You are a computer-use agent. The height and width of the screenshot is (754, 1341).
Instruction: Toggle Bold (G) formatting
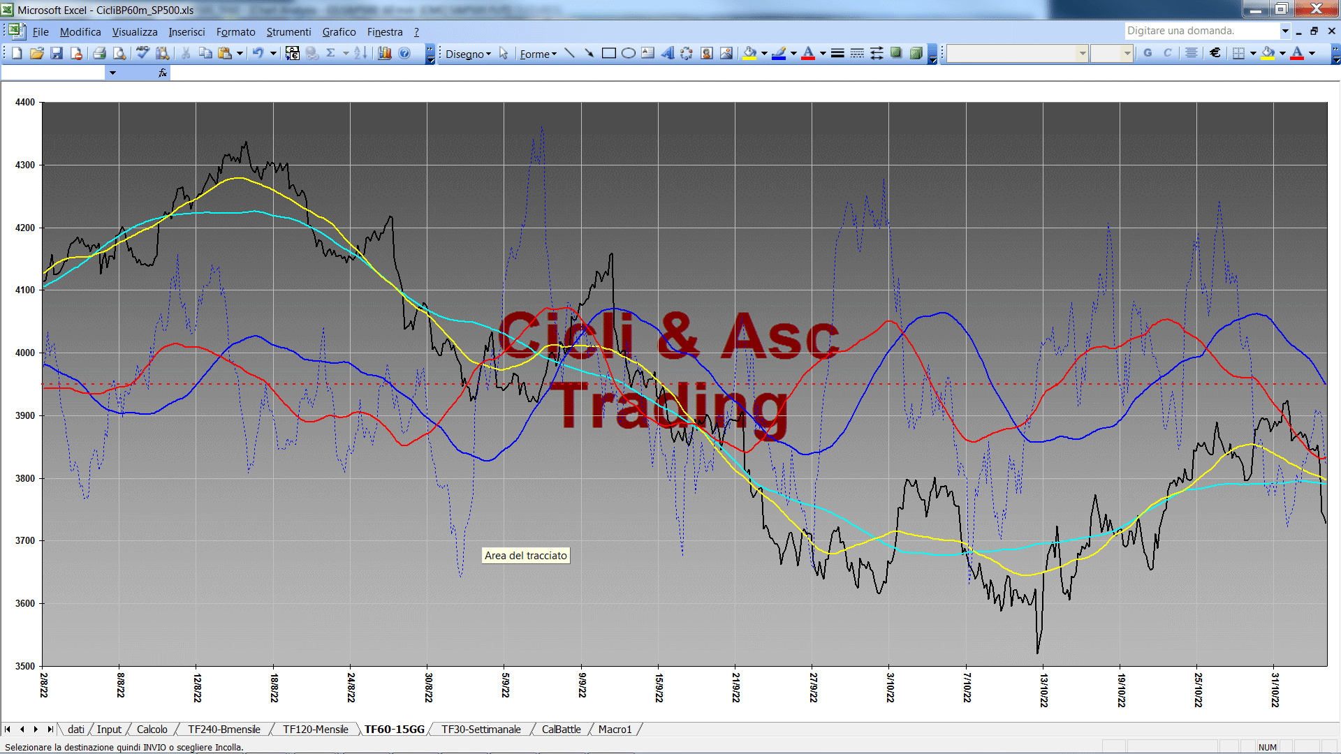click(1148, 53)
